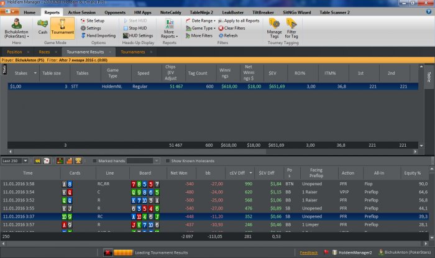This screenshot has height=258, width=435.
Task: Click the bar chart icon in hands toolbar
Action: pyautogui.click(x=68, y=160)
